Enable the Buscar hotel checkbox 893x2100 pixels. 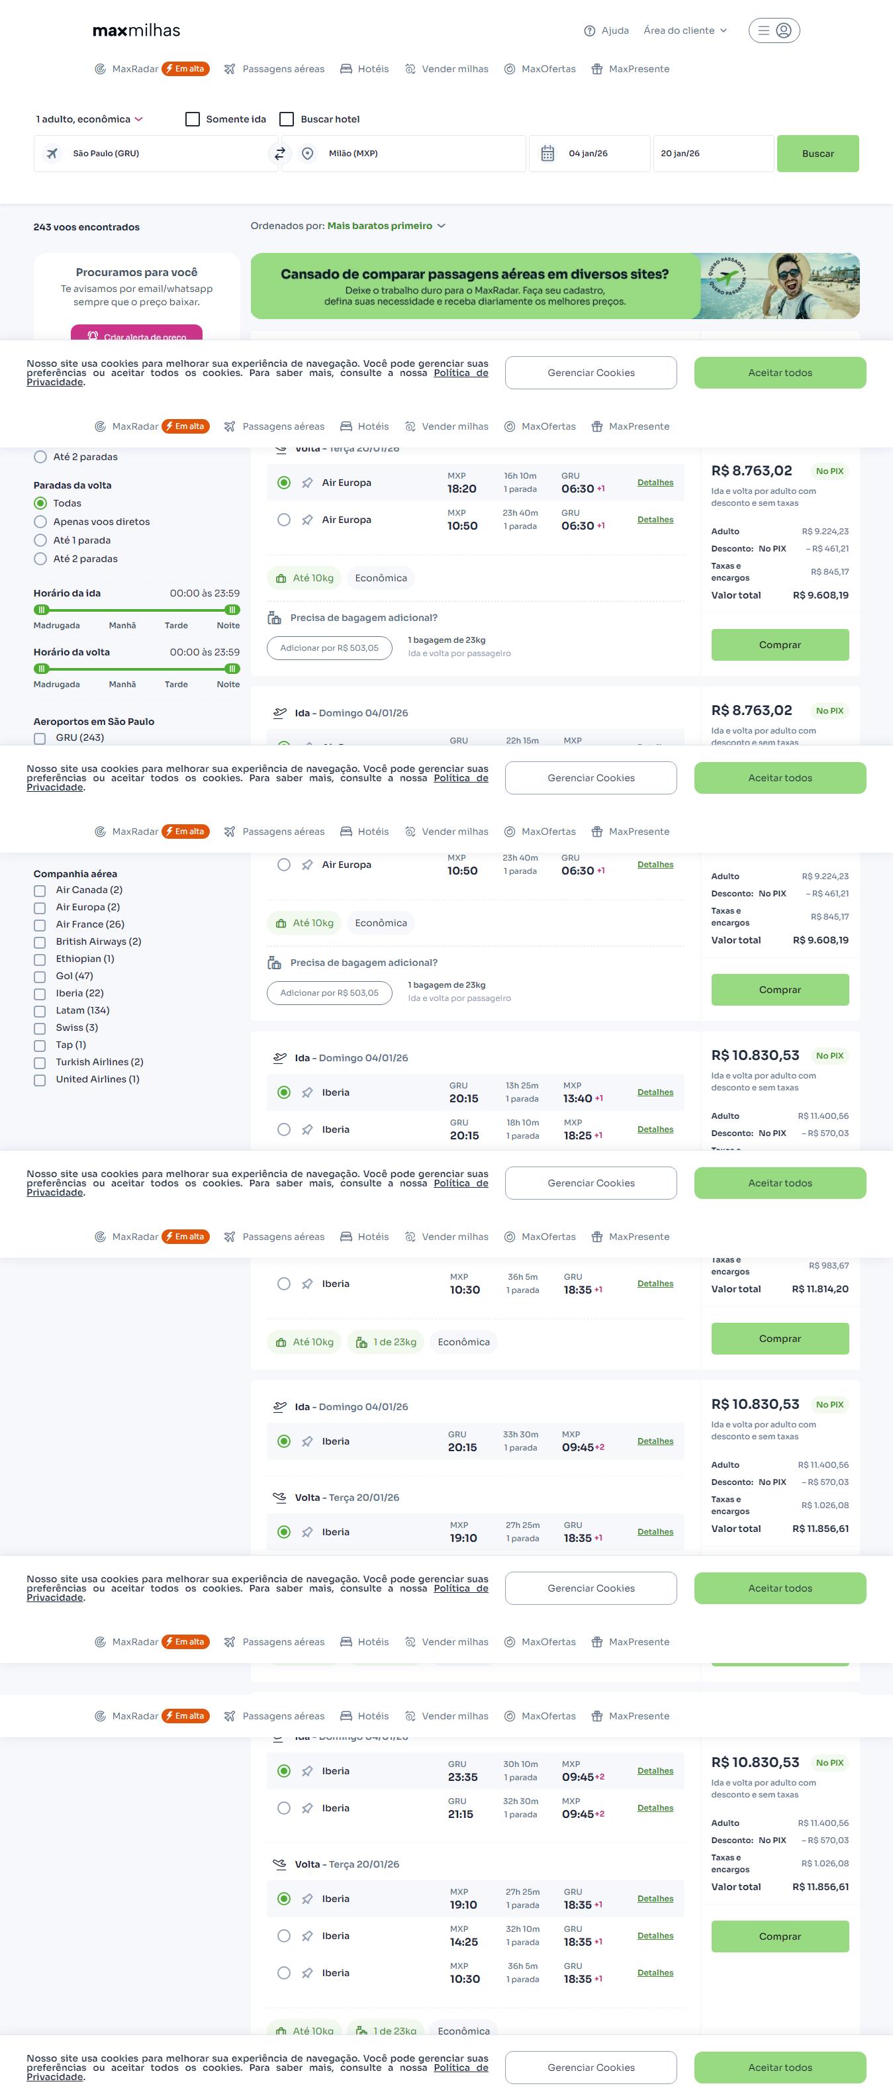pyautogui.click(x=287, y=119)
